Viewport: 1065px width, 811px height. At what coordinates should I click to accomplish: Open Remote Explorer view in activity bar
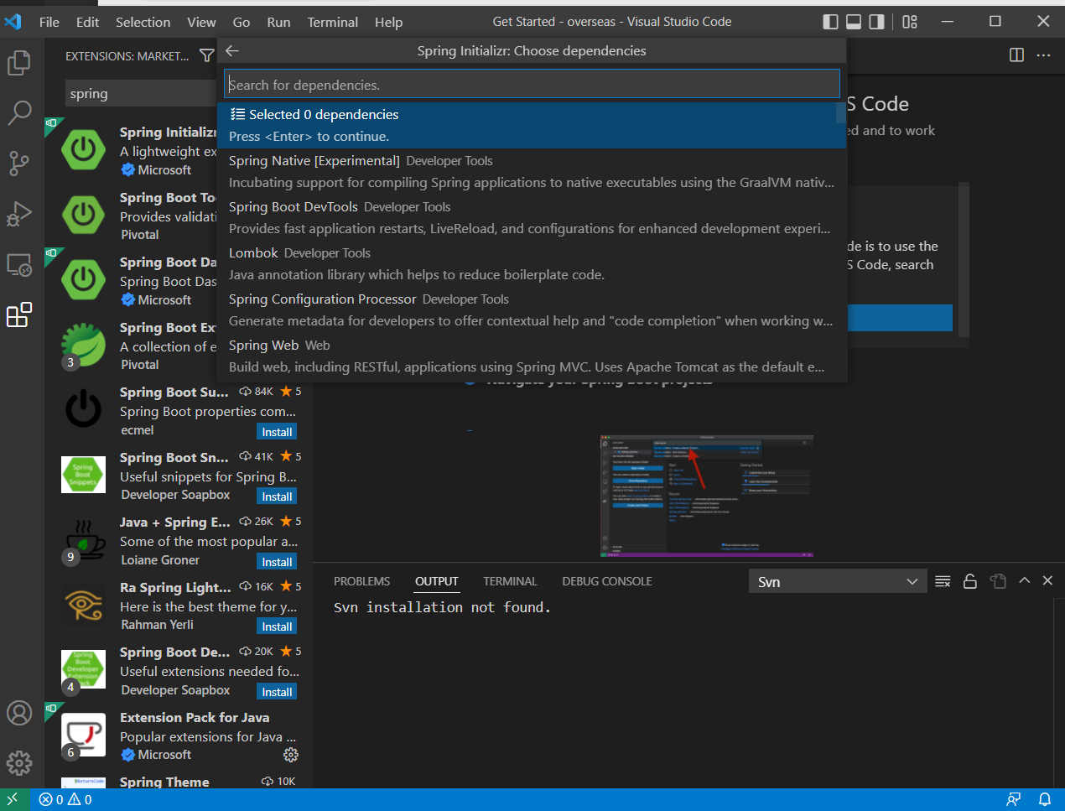[18, 265]
